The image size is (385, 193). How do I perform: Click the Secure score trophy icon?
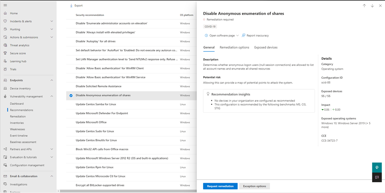point(5,53)
